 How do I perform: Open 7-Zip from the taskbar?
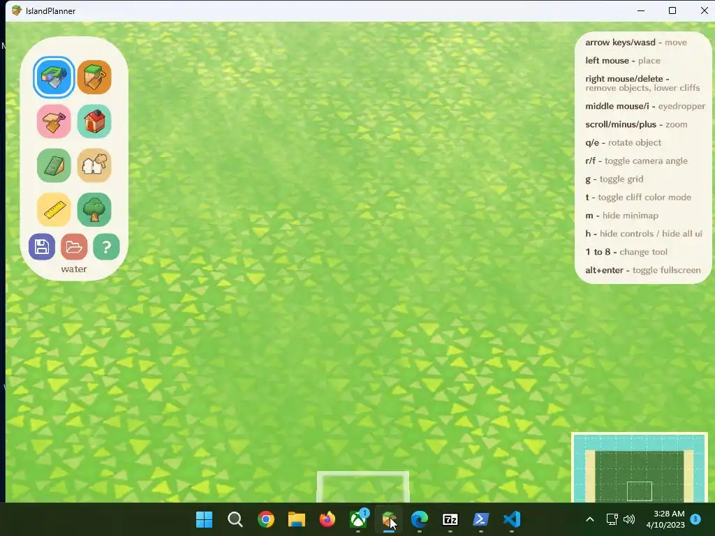(x=450, y=519)
